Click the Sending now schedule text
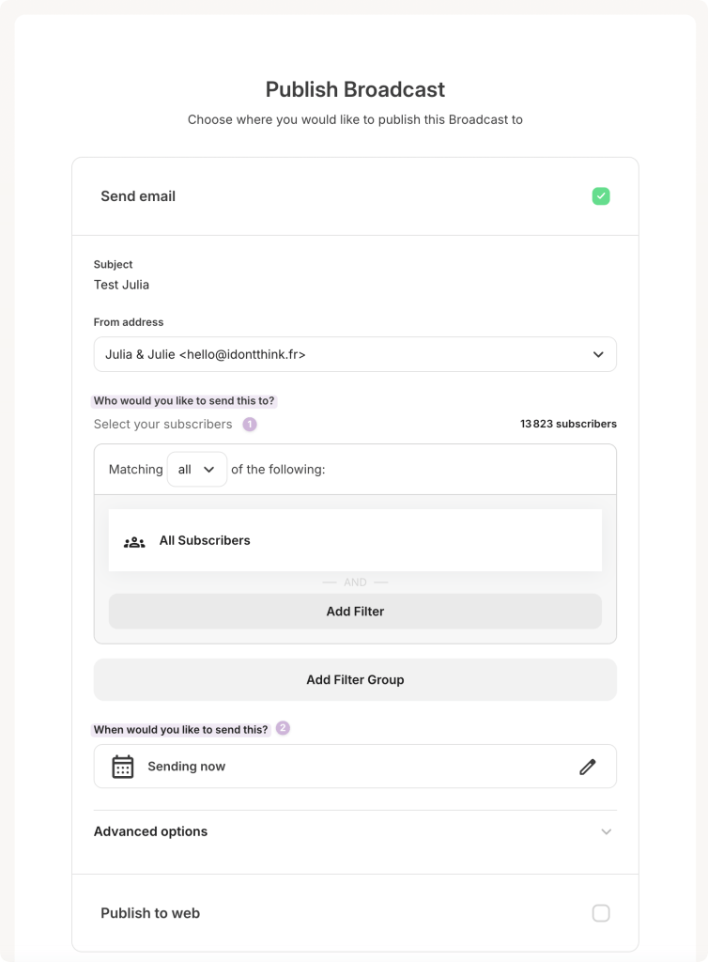The image size is (708, 962). click(187, 767)
